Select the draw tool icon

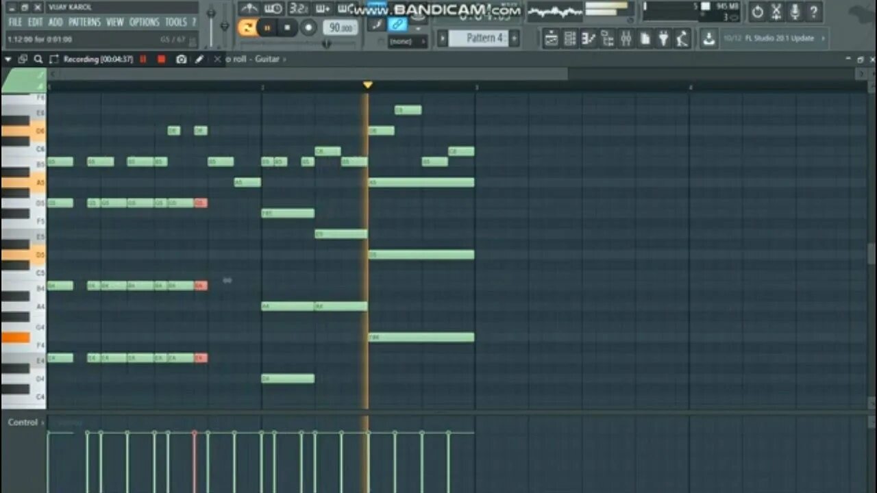click(x=375, y=25)
